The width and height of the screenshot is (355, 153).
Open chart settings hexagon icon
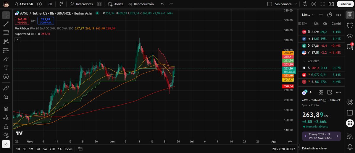tap(314, 4)
